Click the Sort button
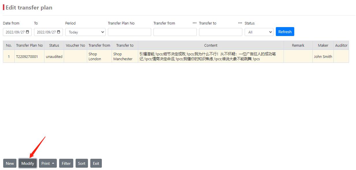Viewport: 356px width, 170px height. pyautogui.click(x=82, y=163)
